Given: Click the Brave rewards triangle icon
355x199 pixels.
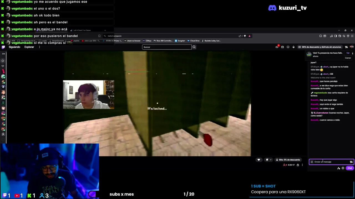Looking at the screenshot, I should [249, 36].
